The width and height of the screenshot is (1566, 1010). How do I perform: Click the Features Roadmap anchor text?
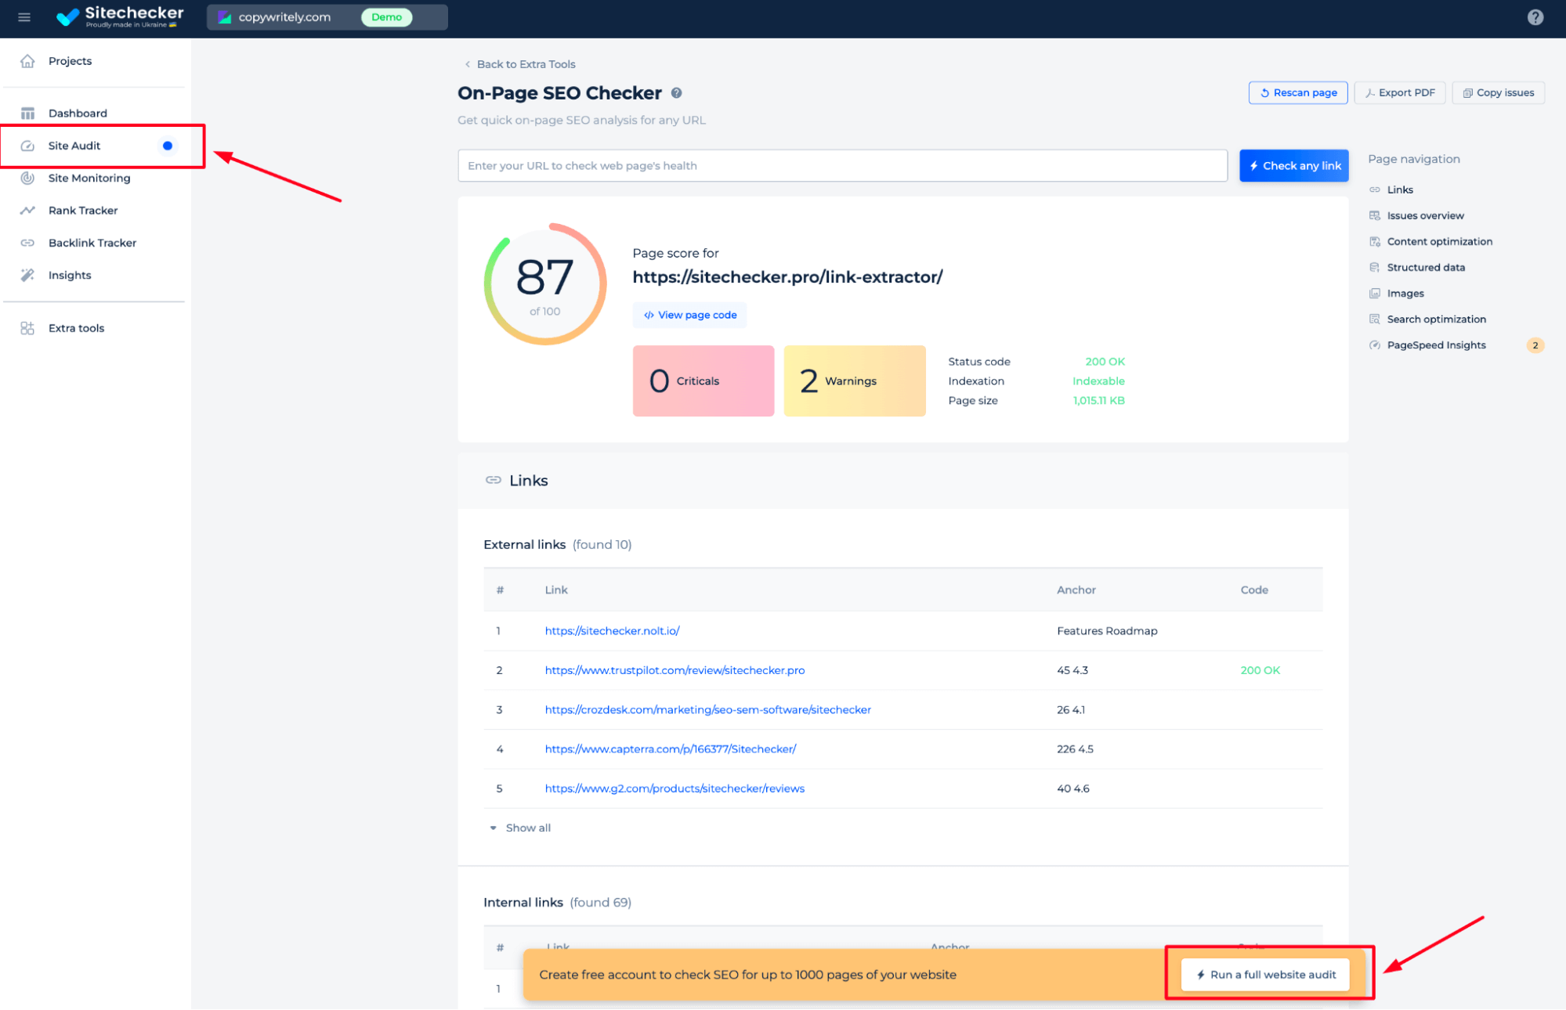[x=1107, y=631]
